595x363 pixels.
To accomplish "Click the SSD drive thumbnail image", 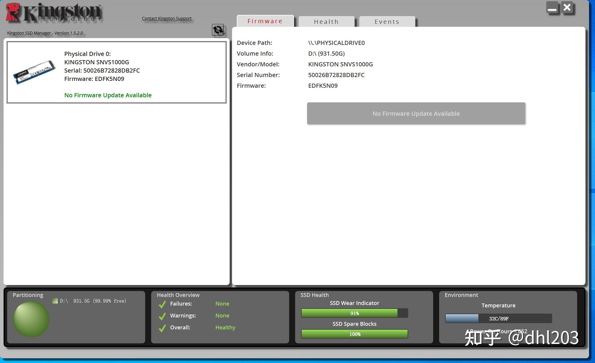I will (x=35, y=72).
